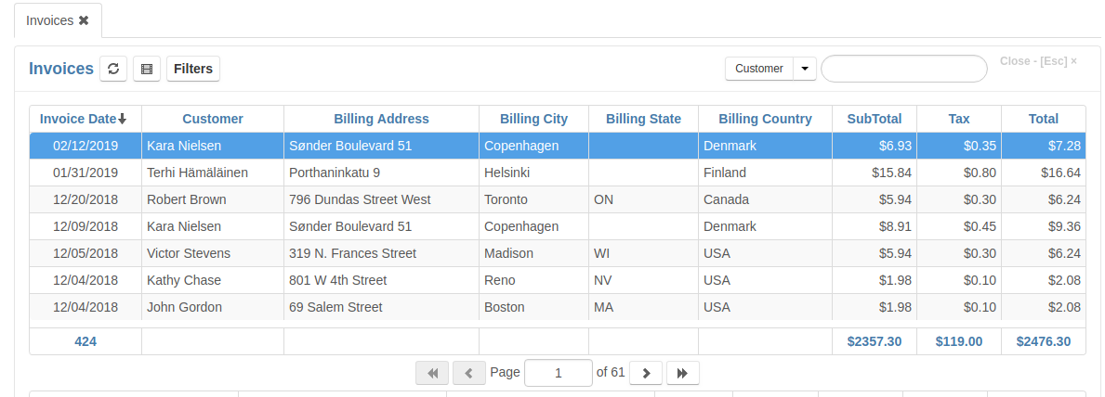Click the Madison city cell
The height and width of the screenshot is (397, 1105).
click(x=533, y=252)
